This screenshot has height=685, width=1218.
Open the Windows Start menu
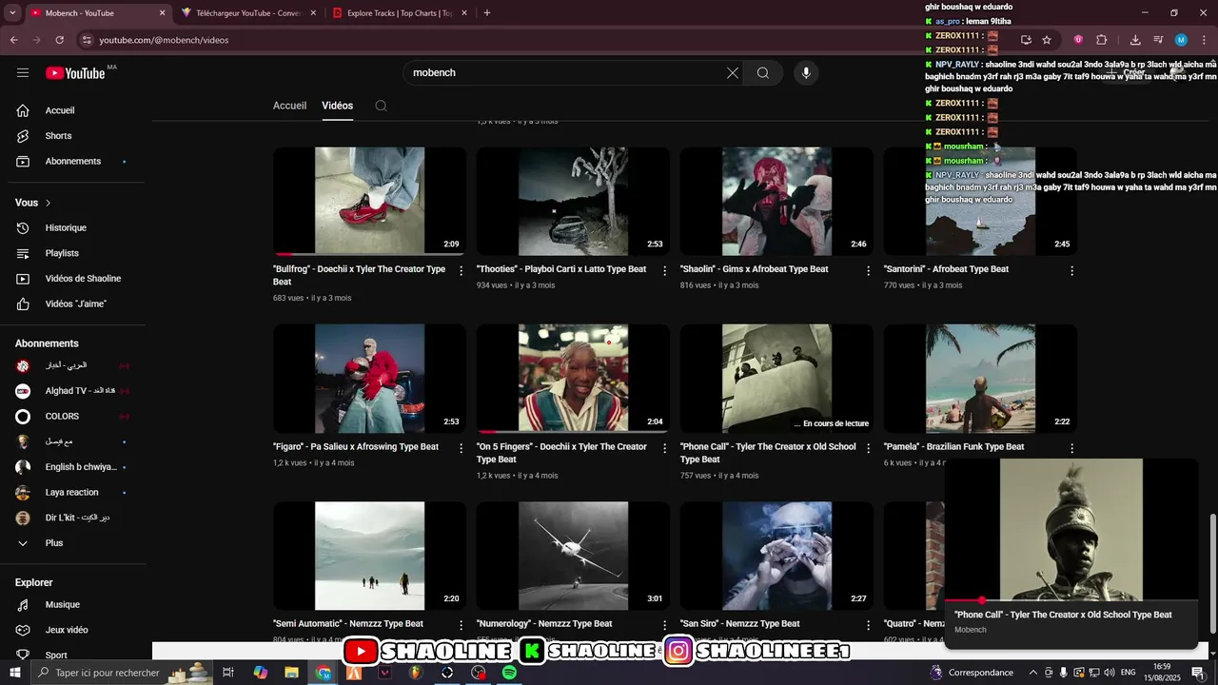pyautogui.click(x=15, y=673)
